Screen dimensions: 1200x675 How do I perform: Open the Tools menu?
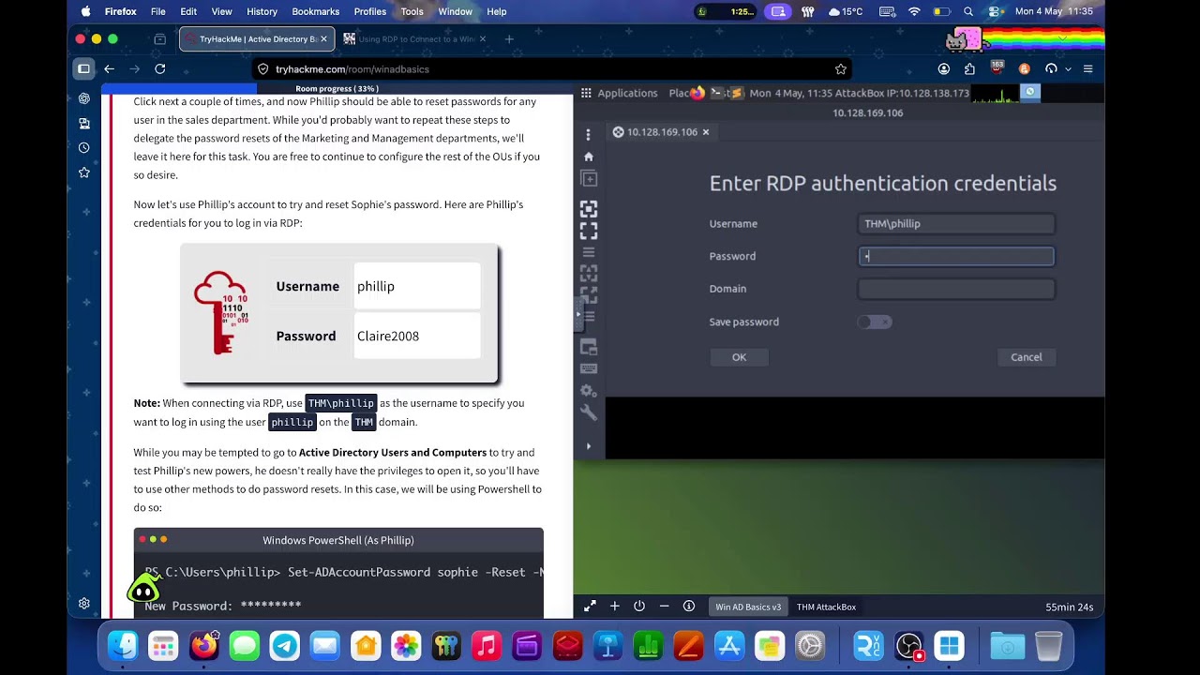412,11
